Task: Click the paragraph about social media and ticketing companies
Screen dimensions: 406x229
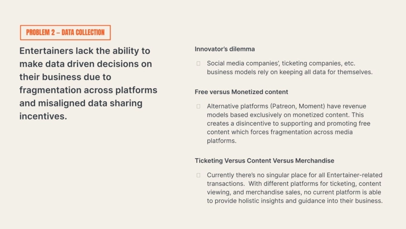Action: pyautogui.click(x=290, y=67)
